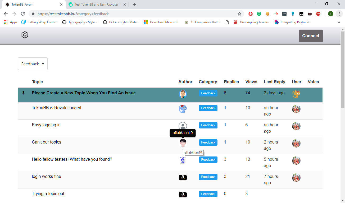Open the blue lightbulb extension icon
The image size is (345, 203).
[x=293, y=14]
